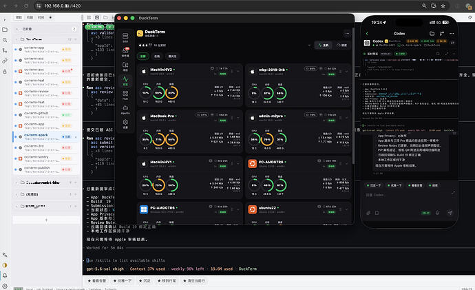Screen dimensions: 475x290
Task: Select the third filter pill in DuckTerm
Action: (172, 56)
